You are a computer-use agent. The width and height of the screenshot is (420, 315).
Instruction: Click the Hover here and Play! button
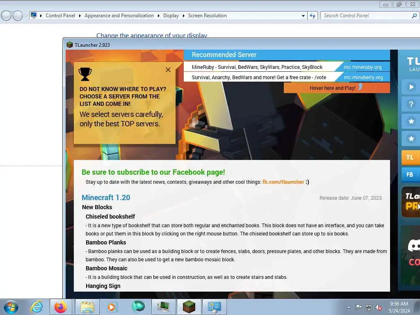(337, 88)
